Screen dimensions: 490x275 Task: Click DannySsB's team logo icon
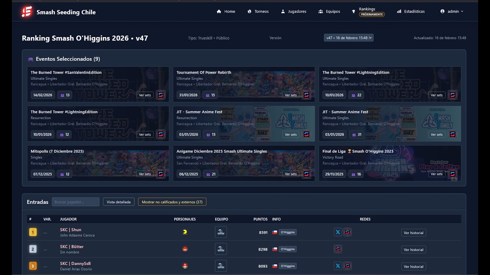[221, 266]
